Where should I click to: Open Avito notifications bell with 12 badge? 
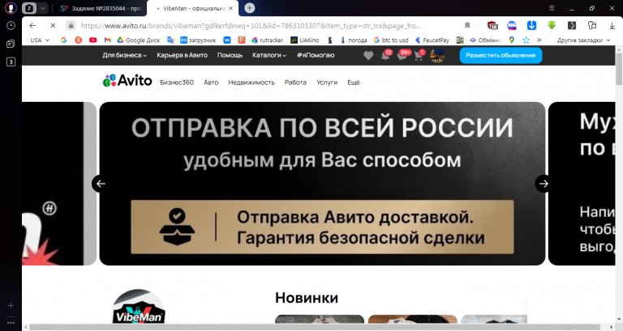coord(386,55)
